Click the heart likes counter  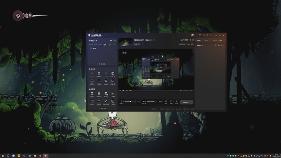click(192, 44)
